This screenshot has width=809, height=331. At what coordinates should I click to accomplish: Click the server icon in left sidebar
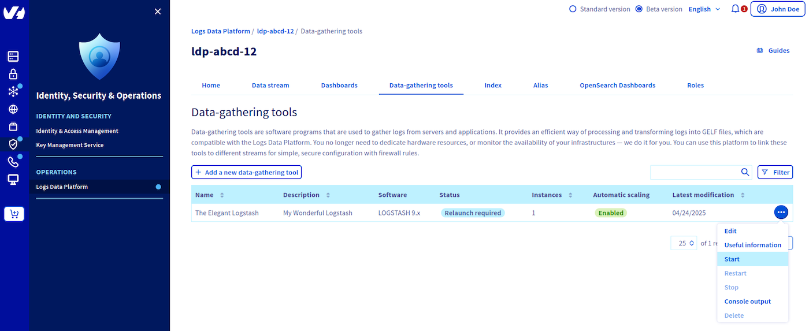pos(13,56)
